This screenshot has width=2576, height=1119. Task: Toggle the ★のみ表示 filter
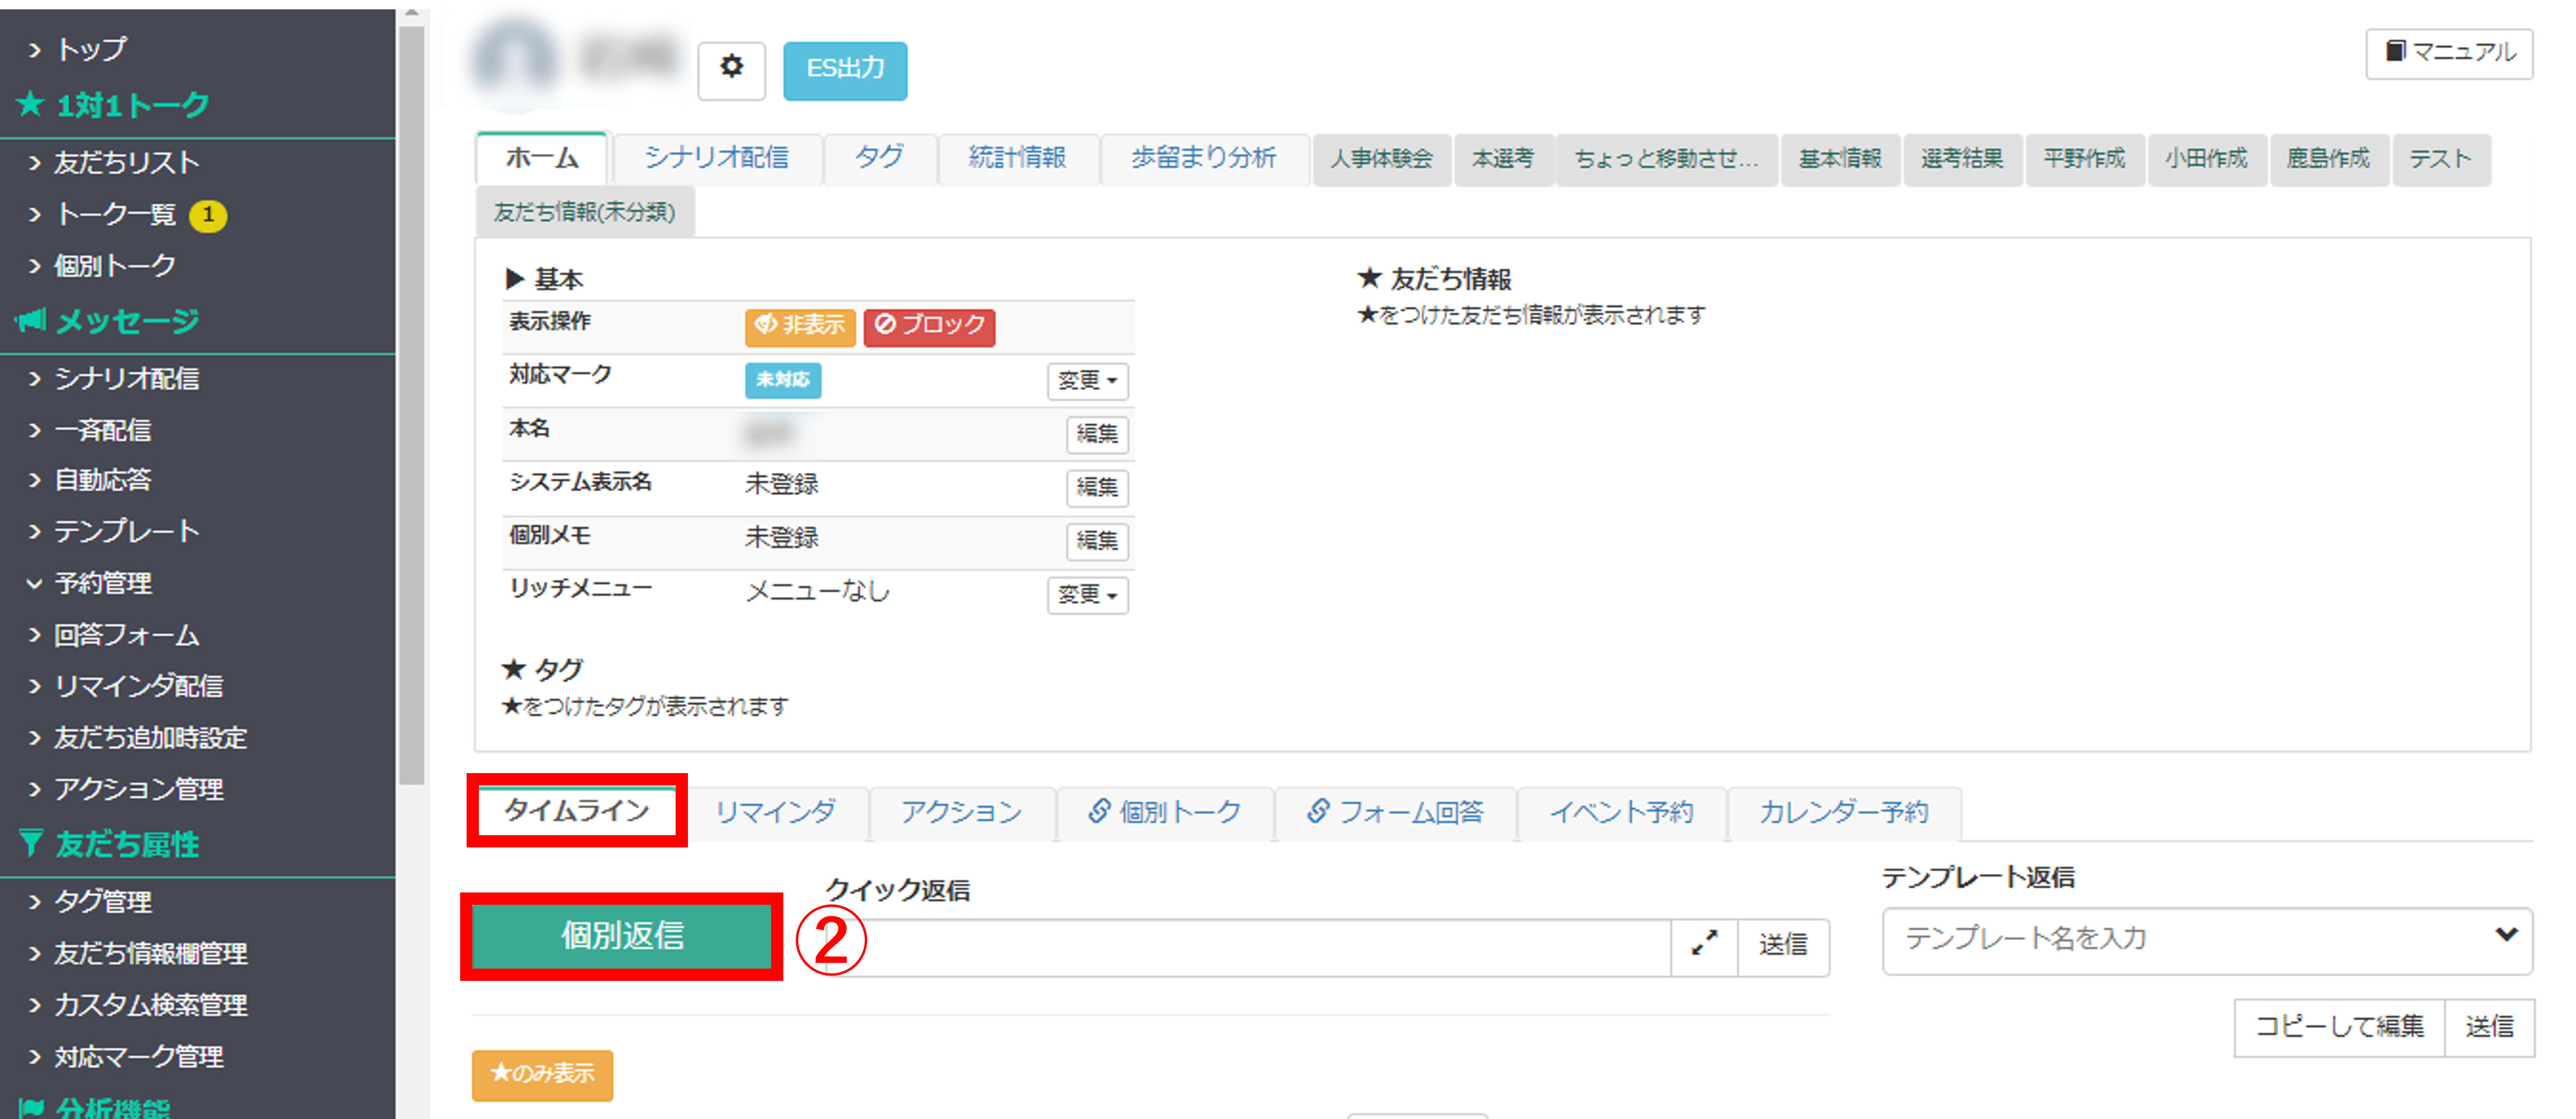click(x=542, y=1074)
